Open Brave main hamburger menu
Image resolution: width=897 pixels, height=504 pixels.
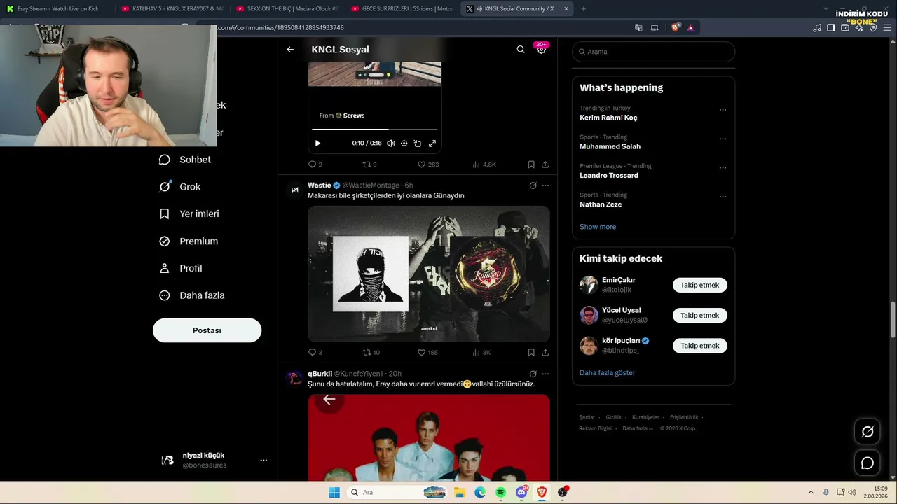[x=887, y=28]
